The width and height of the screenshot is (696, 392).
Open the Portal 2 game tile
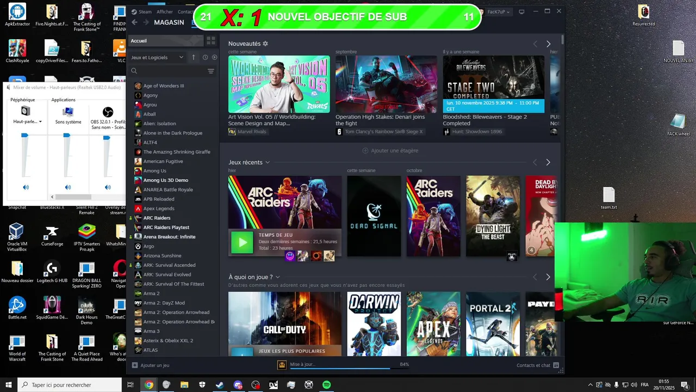point(493,324)
